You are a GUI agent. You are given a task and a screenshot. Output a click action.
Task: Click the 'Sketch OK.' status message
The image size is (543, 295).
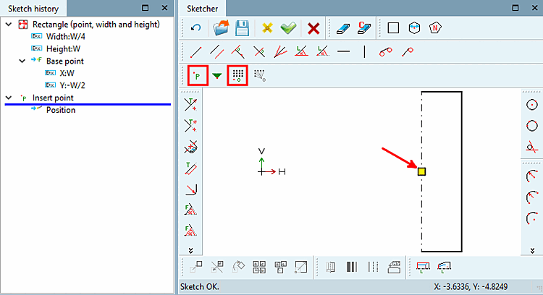(x=200, y=287)
